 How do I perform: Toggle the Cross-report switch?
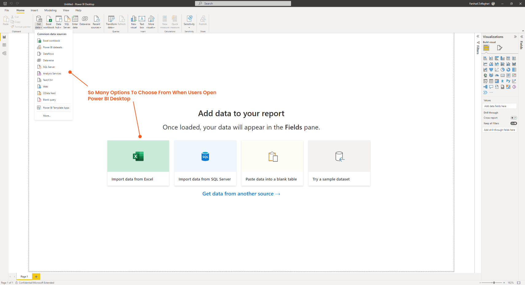(x=513, y=118)
